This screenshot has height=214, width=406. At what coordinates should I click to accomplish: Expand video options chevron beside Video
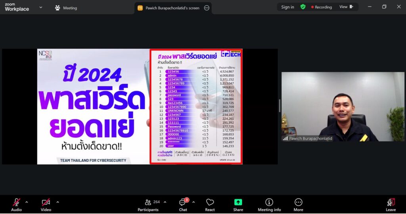tap(57, 202)
